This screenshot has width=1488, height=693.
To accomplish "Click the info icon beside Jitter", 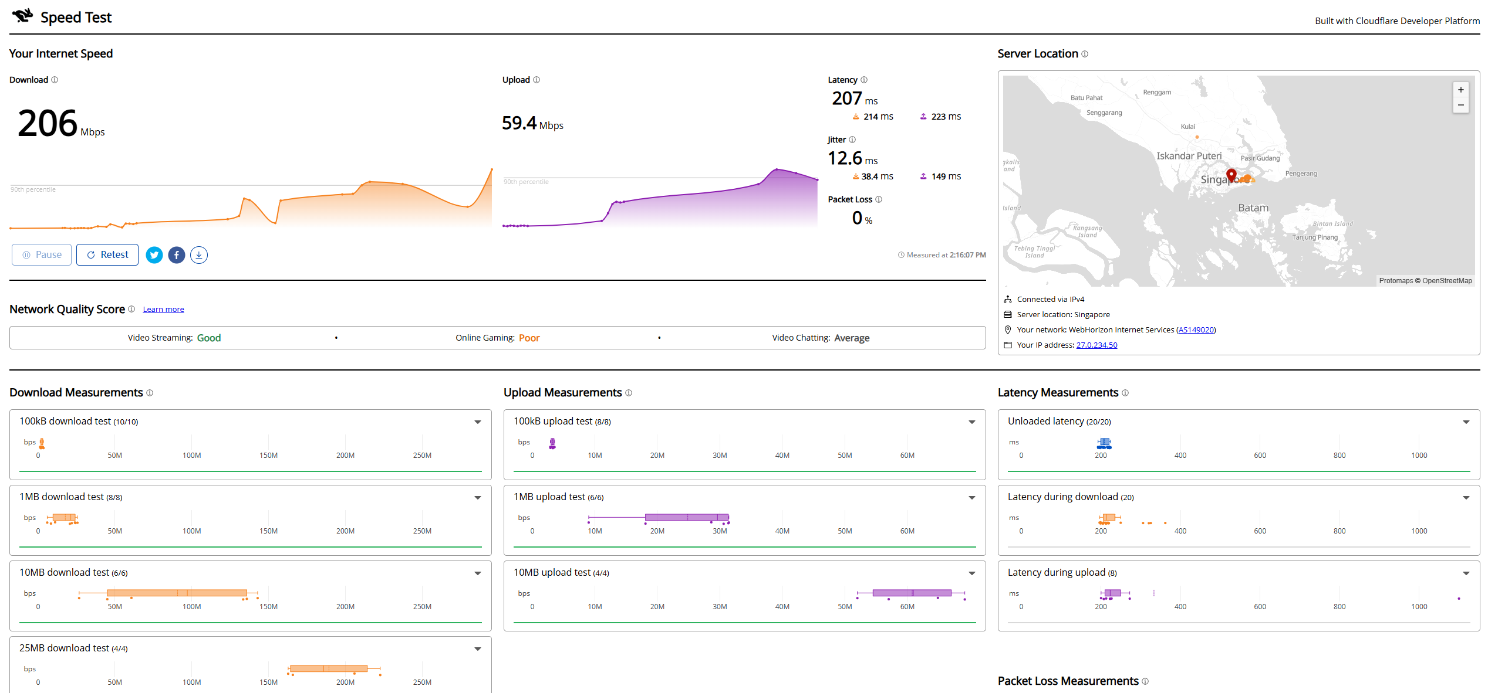I will pyautogui.click(x=852, y=140).
